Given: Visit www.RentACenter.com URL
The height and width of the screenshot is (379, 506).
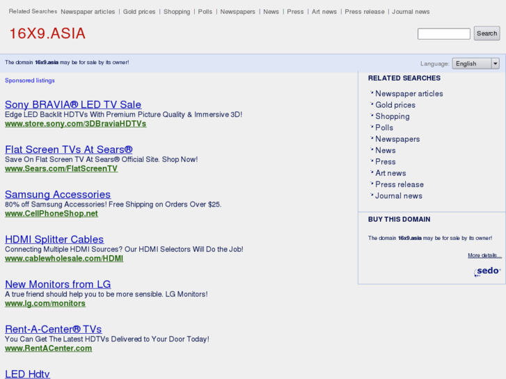Looking at the screenshot, I should (x=49, y=348).
